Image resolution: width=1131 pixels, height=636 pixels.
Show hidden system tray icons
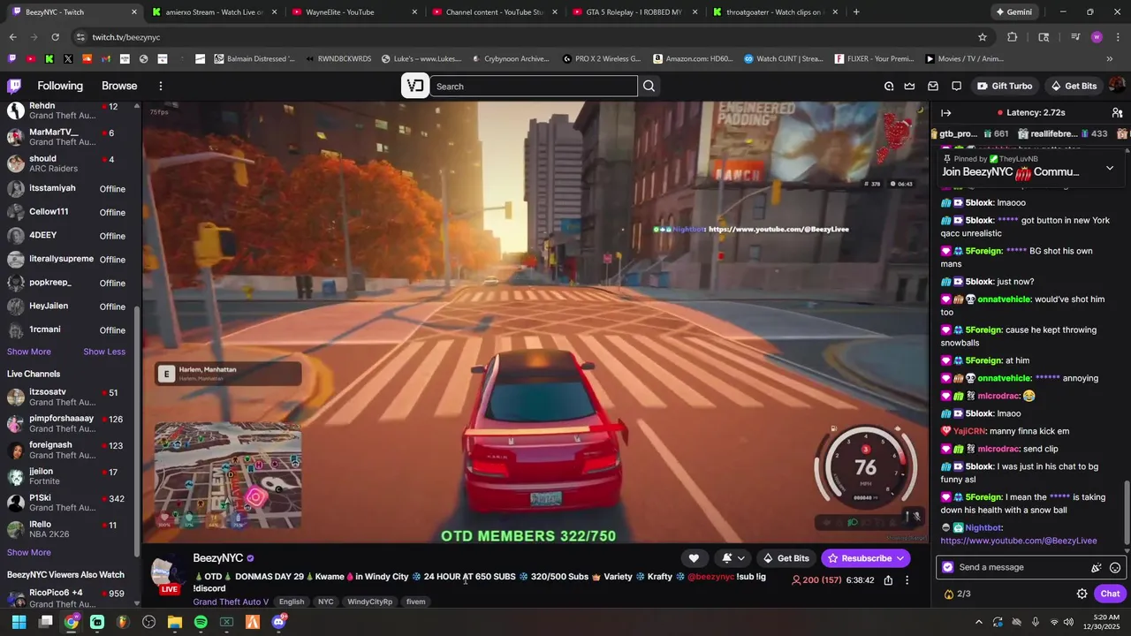(x=977, y=622)
